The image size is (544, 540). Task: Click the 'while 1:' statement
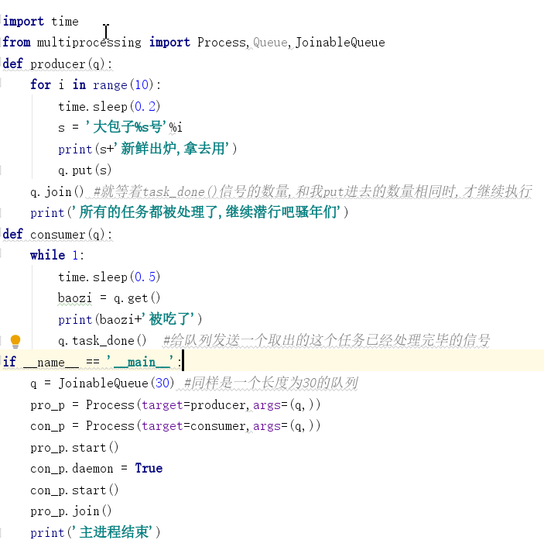point(57,255)
